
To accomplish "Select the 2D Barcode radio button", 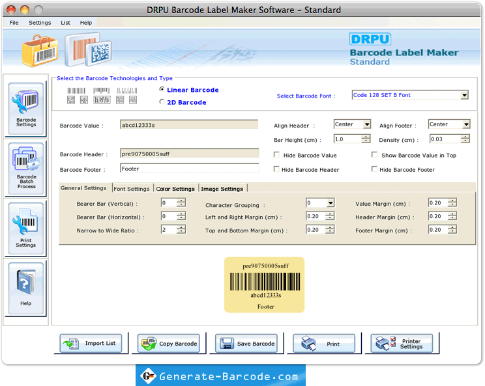I will pos(162,102).
